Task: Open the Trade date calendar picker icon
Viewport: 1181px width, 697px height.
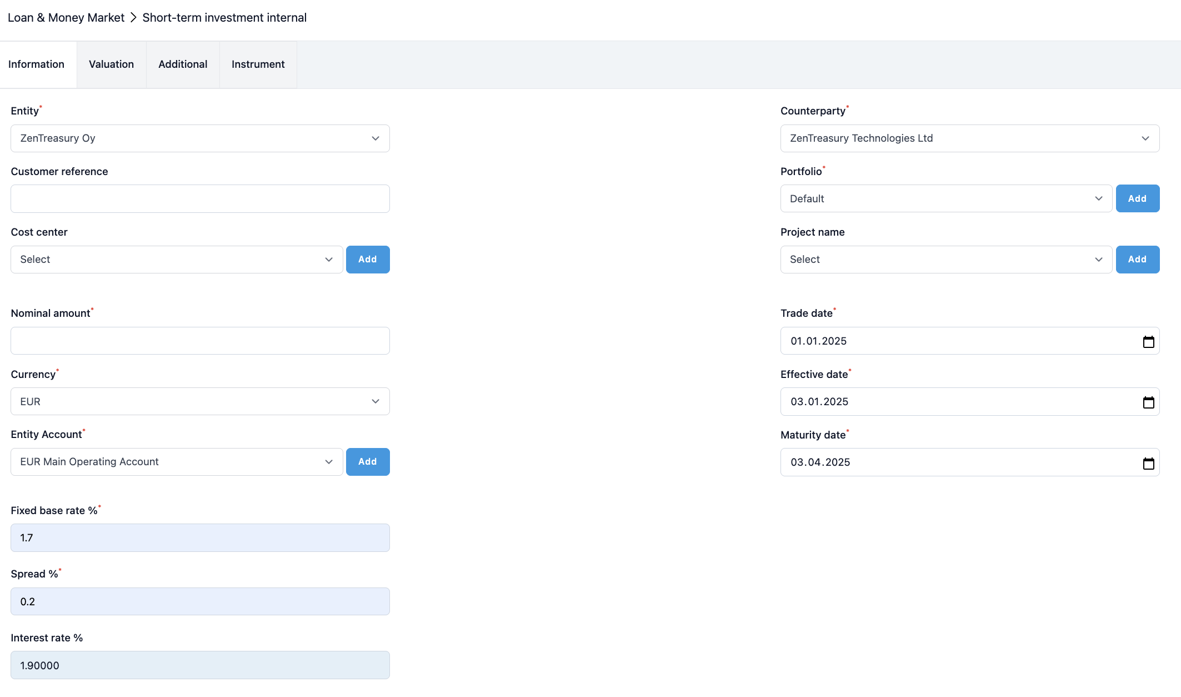Action: (x=1148, y=341)
